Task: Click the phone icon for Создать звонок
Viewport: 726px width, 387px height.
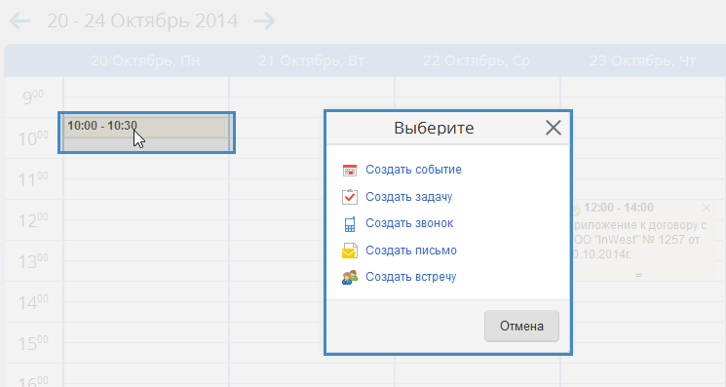Action: click(350, 224)
